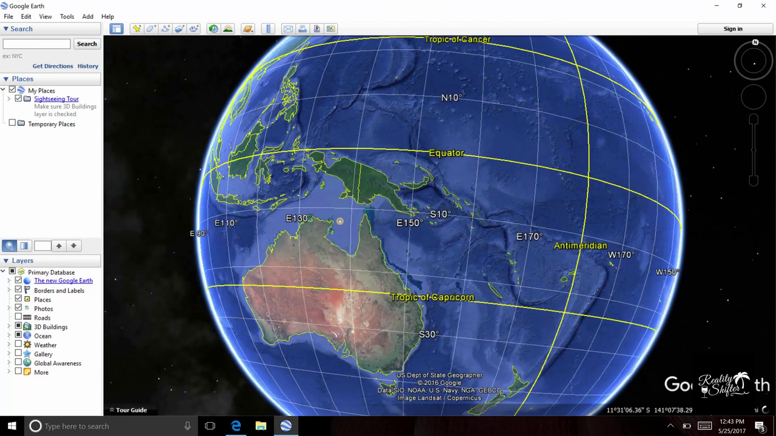Toggle sunlight across the landscape

click(x=228, y=28)
